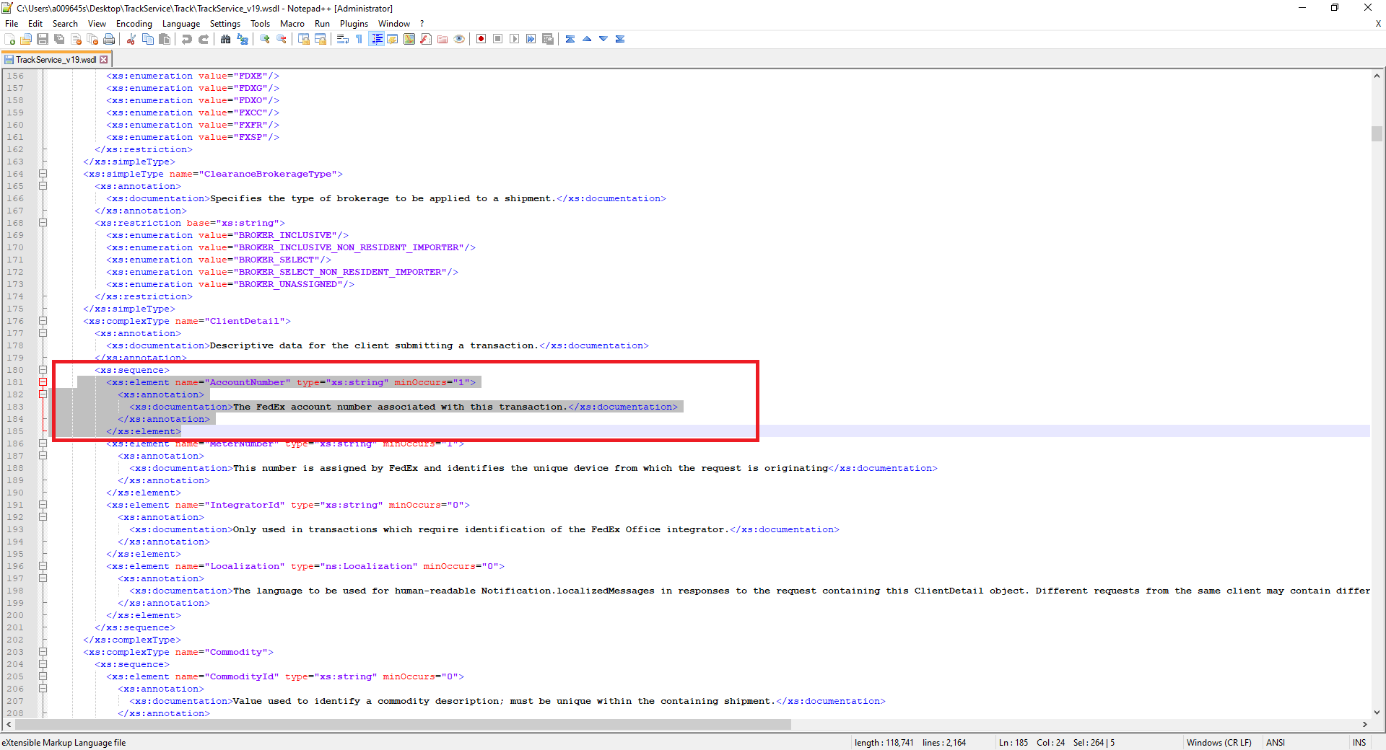Go to previous difference up arrow
This screenshot has width=1386, height=750.
tap(587, 39)
